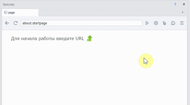The image size is (190, 105).
Task: Click the blank page content area
Action: (x=95, y=73)
